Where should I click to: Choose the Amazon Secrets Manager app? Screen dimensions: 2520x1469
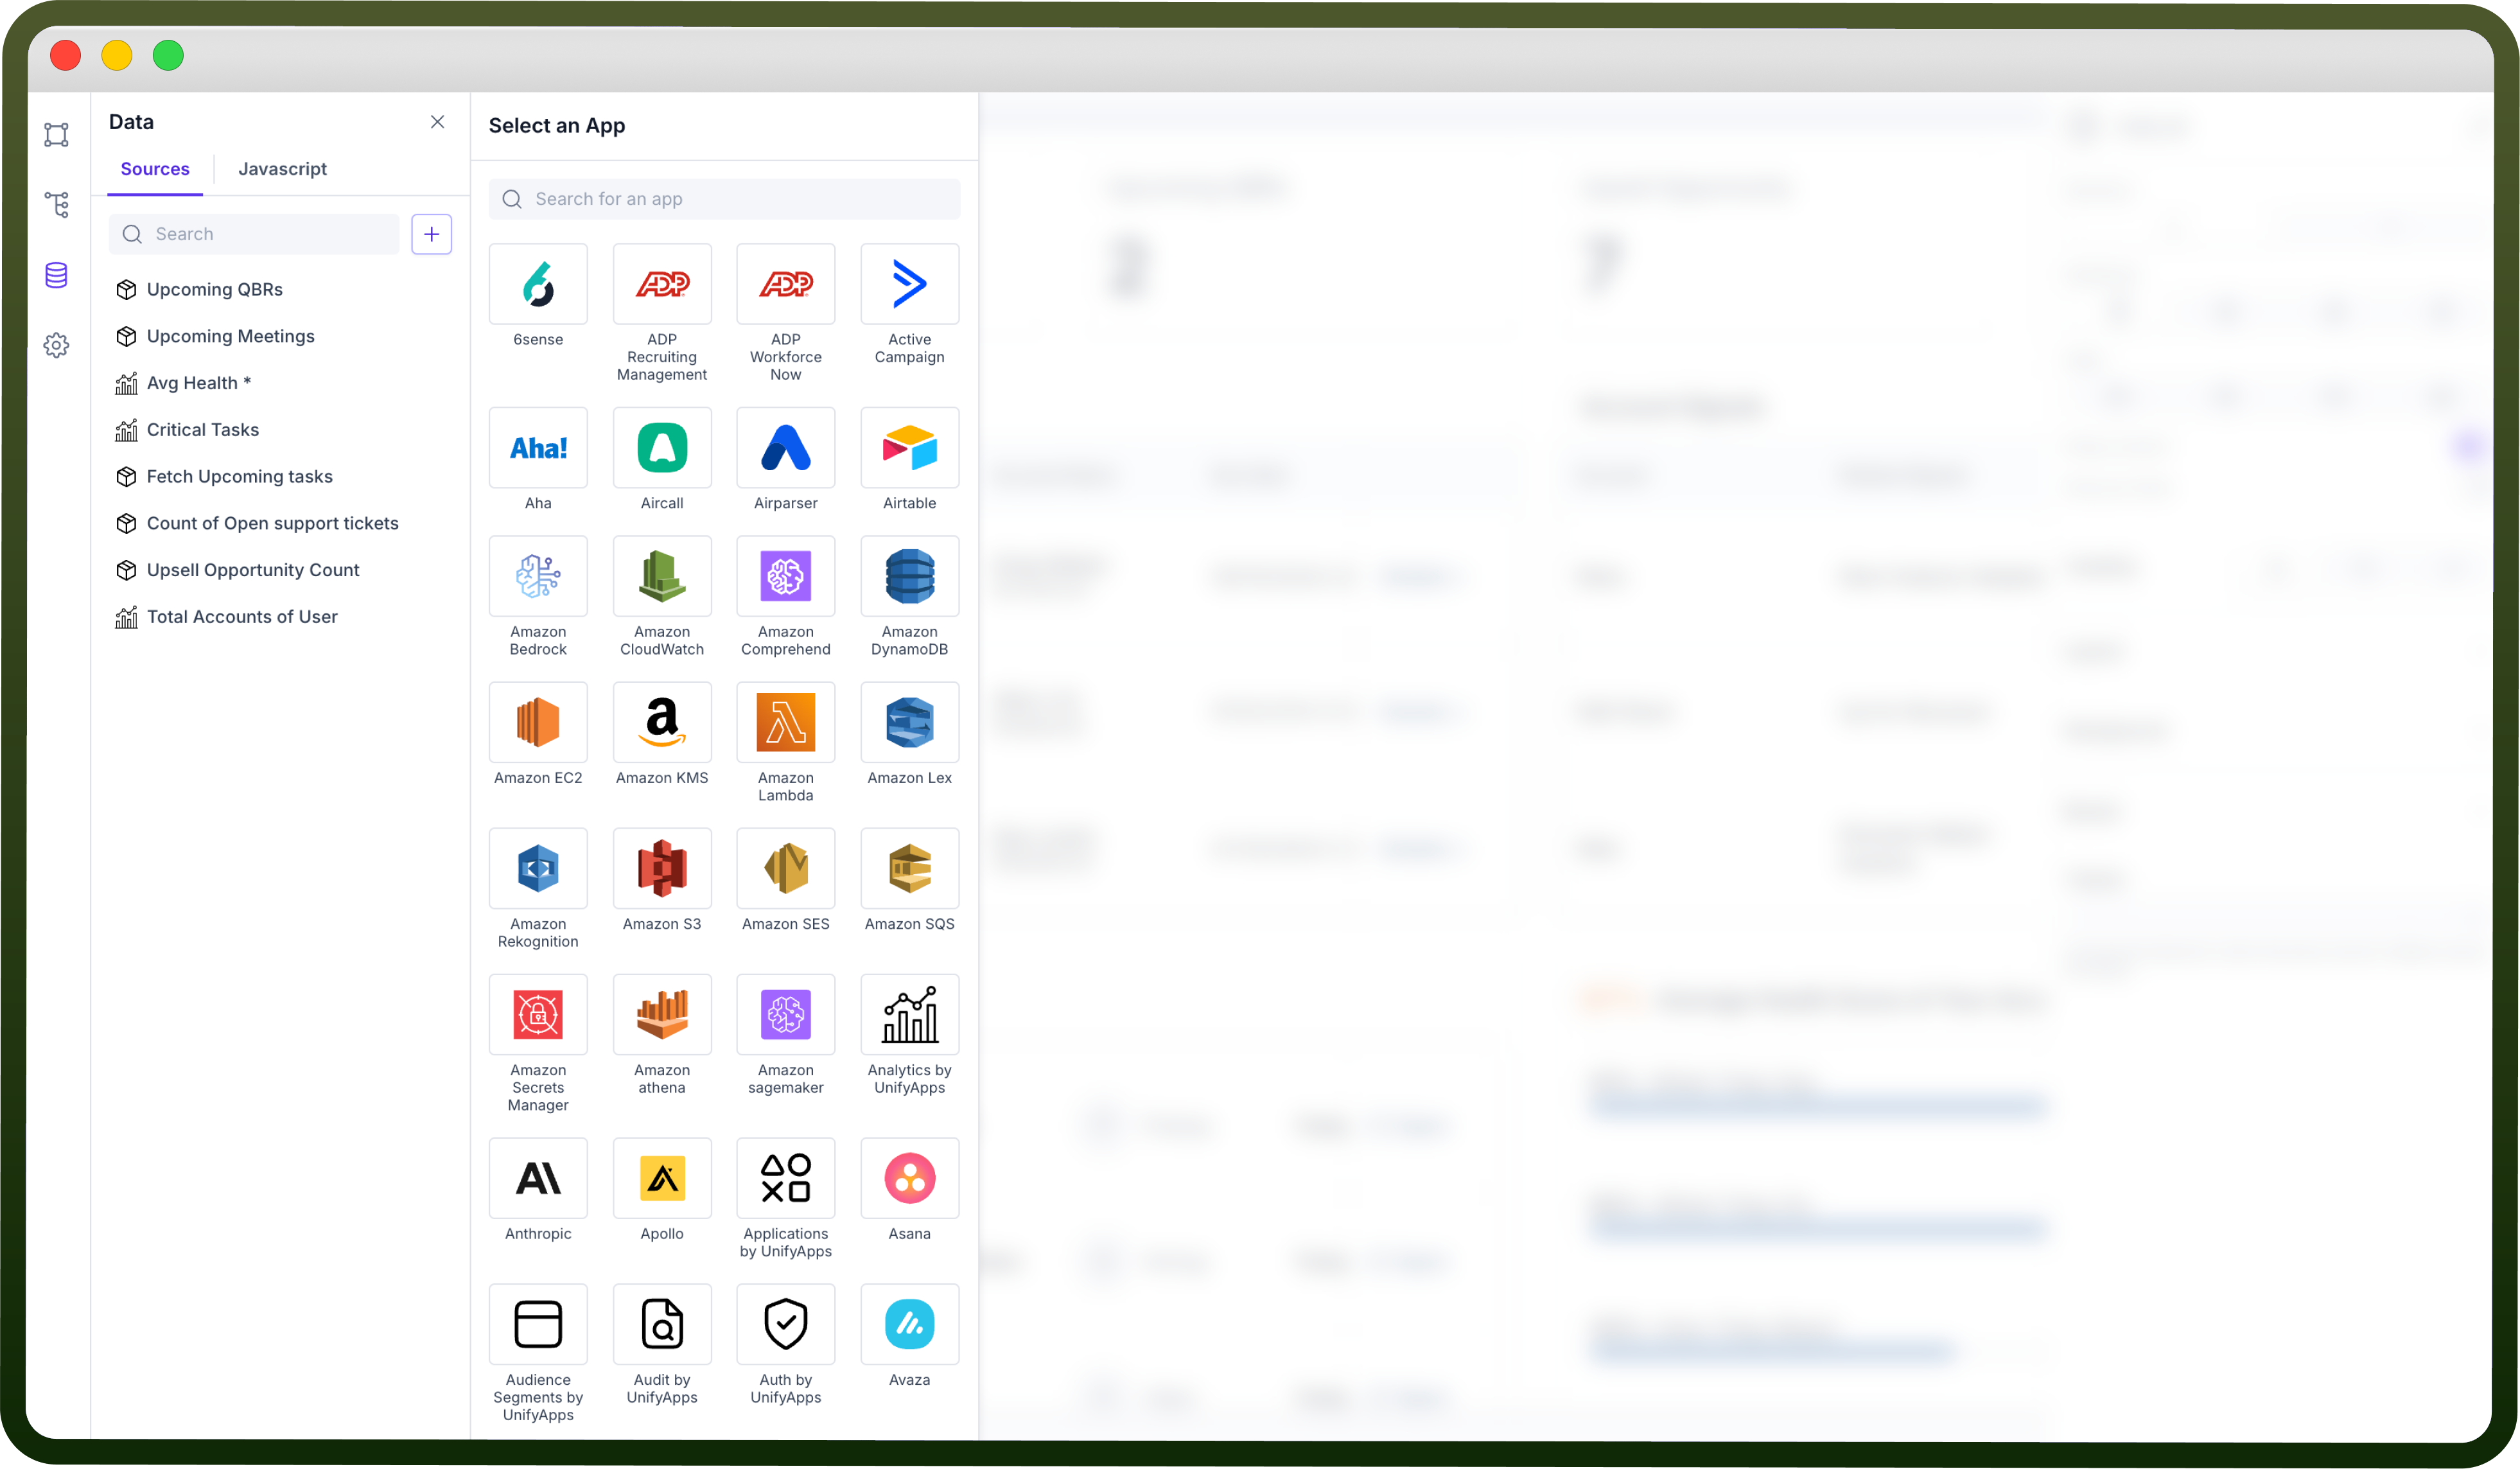pyautogui.click(x=538, y=1014)
